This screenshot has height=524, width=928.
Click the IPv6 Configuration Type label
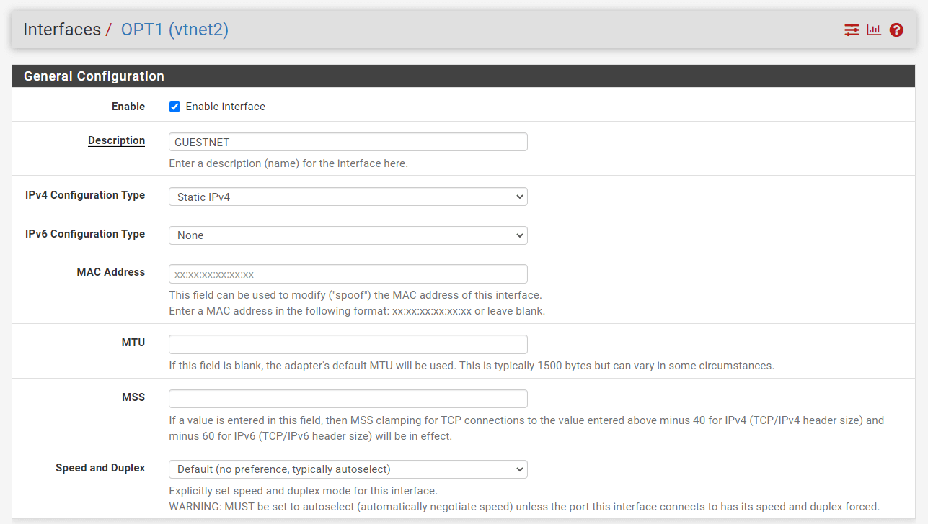[x=85, y=234]
